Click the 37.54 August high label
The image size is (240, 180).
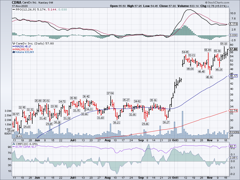[110, 93]
